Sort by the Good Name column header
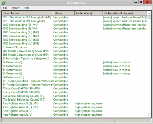This screenshot has width=153, height=124. [28, 13]
